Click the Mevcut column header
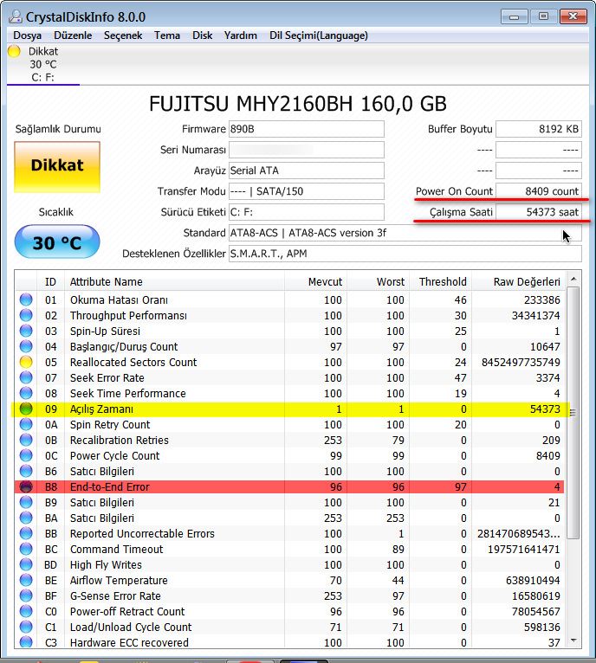The width and height of the screenshot is (596, 663). 316,281
